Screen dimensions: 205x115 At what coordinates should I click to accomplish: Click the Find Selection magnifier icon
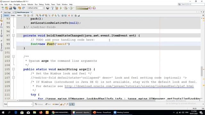37,16
